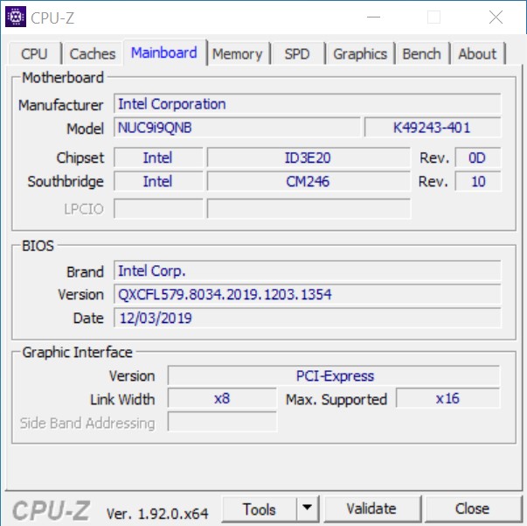Minimize the CPU-Z window
The image size is (527, 526).
373,17
